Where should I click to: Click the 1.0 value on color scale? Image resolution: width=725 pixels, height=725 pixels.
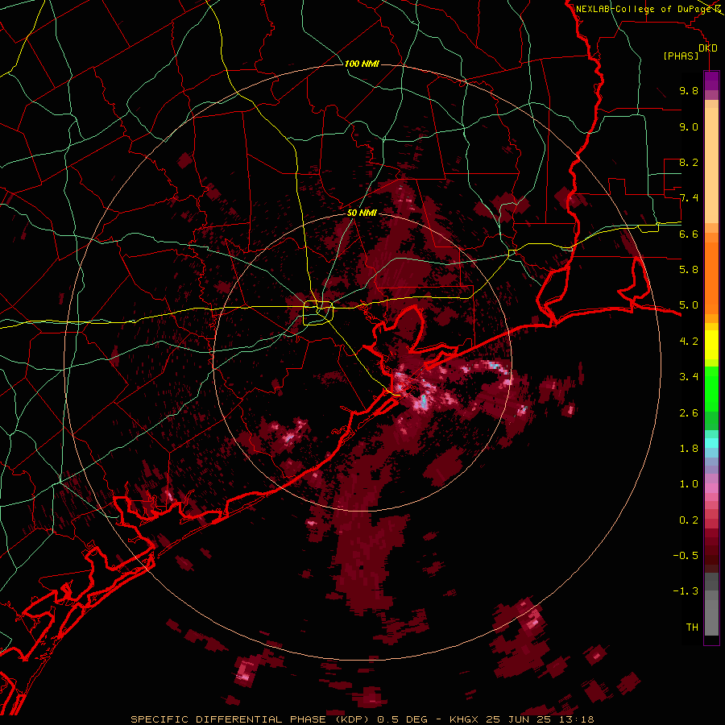tap(689, 484)
